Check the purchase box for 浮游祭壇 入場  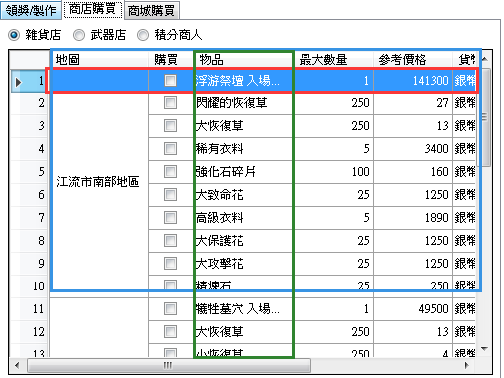click(170, 80)
